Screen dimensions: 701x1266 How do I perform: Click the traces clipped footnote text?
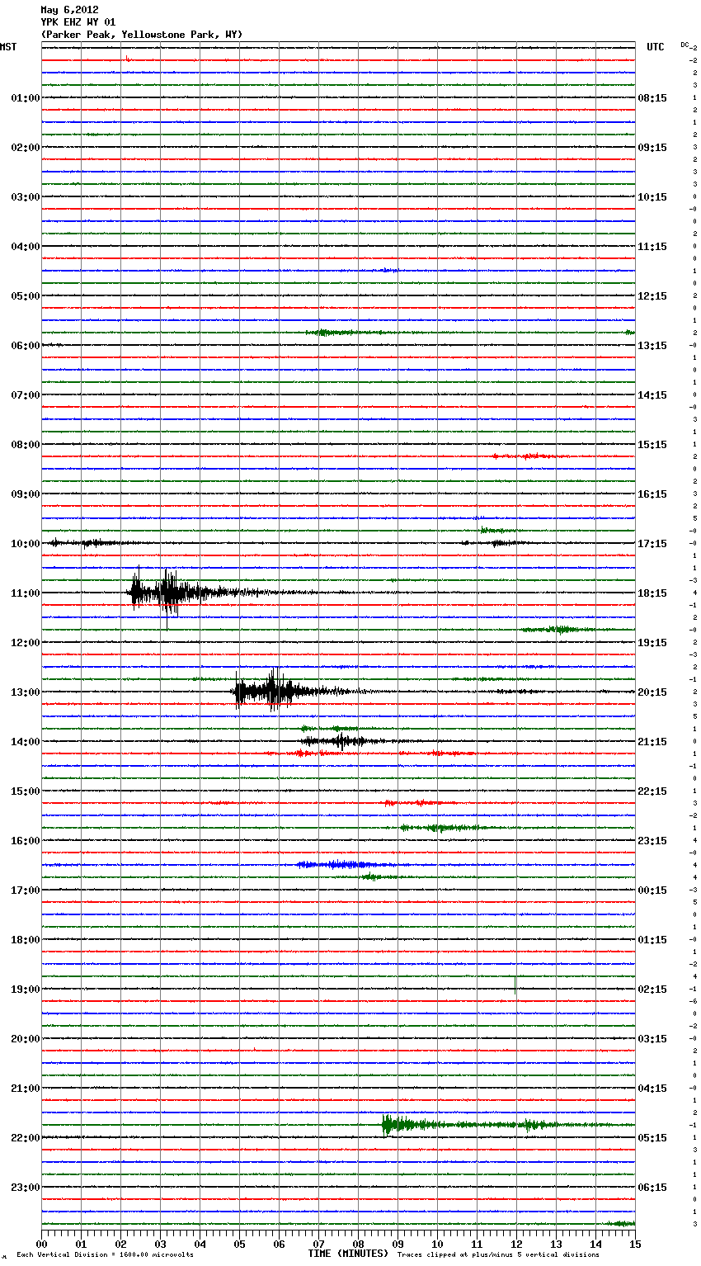tap(498, 1254)
